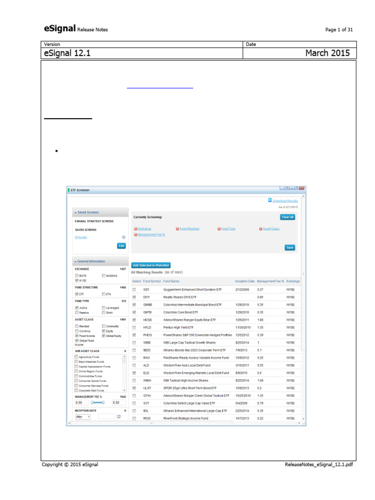The image size is (375, 500).
Task: Uncheck the Equity asset class checkbox
Action: pyautogui.click(x=104, y=331)
